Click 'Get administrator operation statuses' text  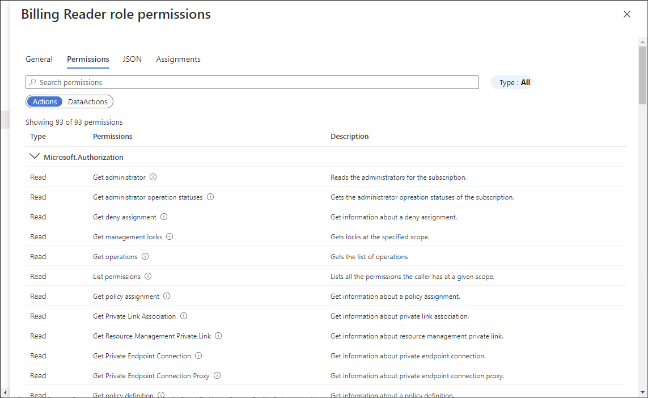point(148,197)
